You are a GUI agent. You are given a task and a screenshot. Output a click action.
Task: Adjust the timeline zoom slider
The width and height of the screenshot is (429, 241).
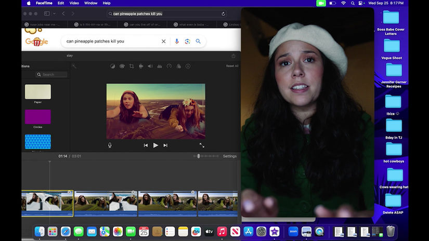tap(199, 156)
